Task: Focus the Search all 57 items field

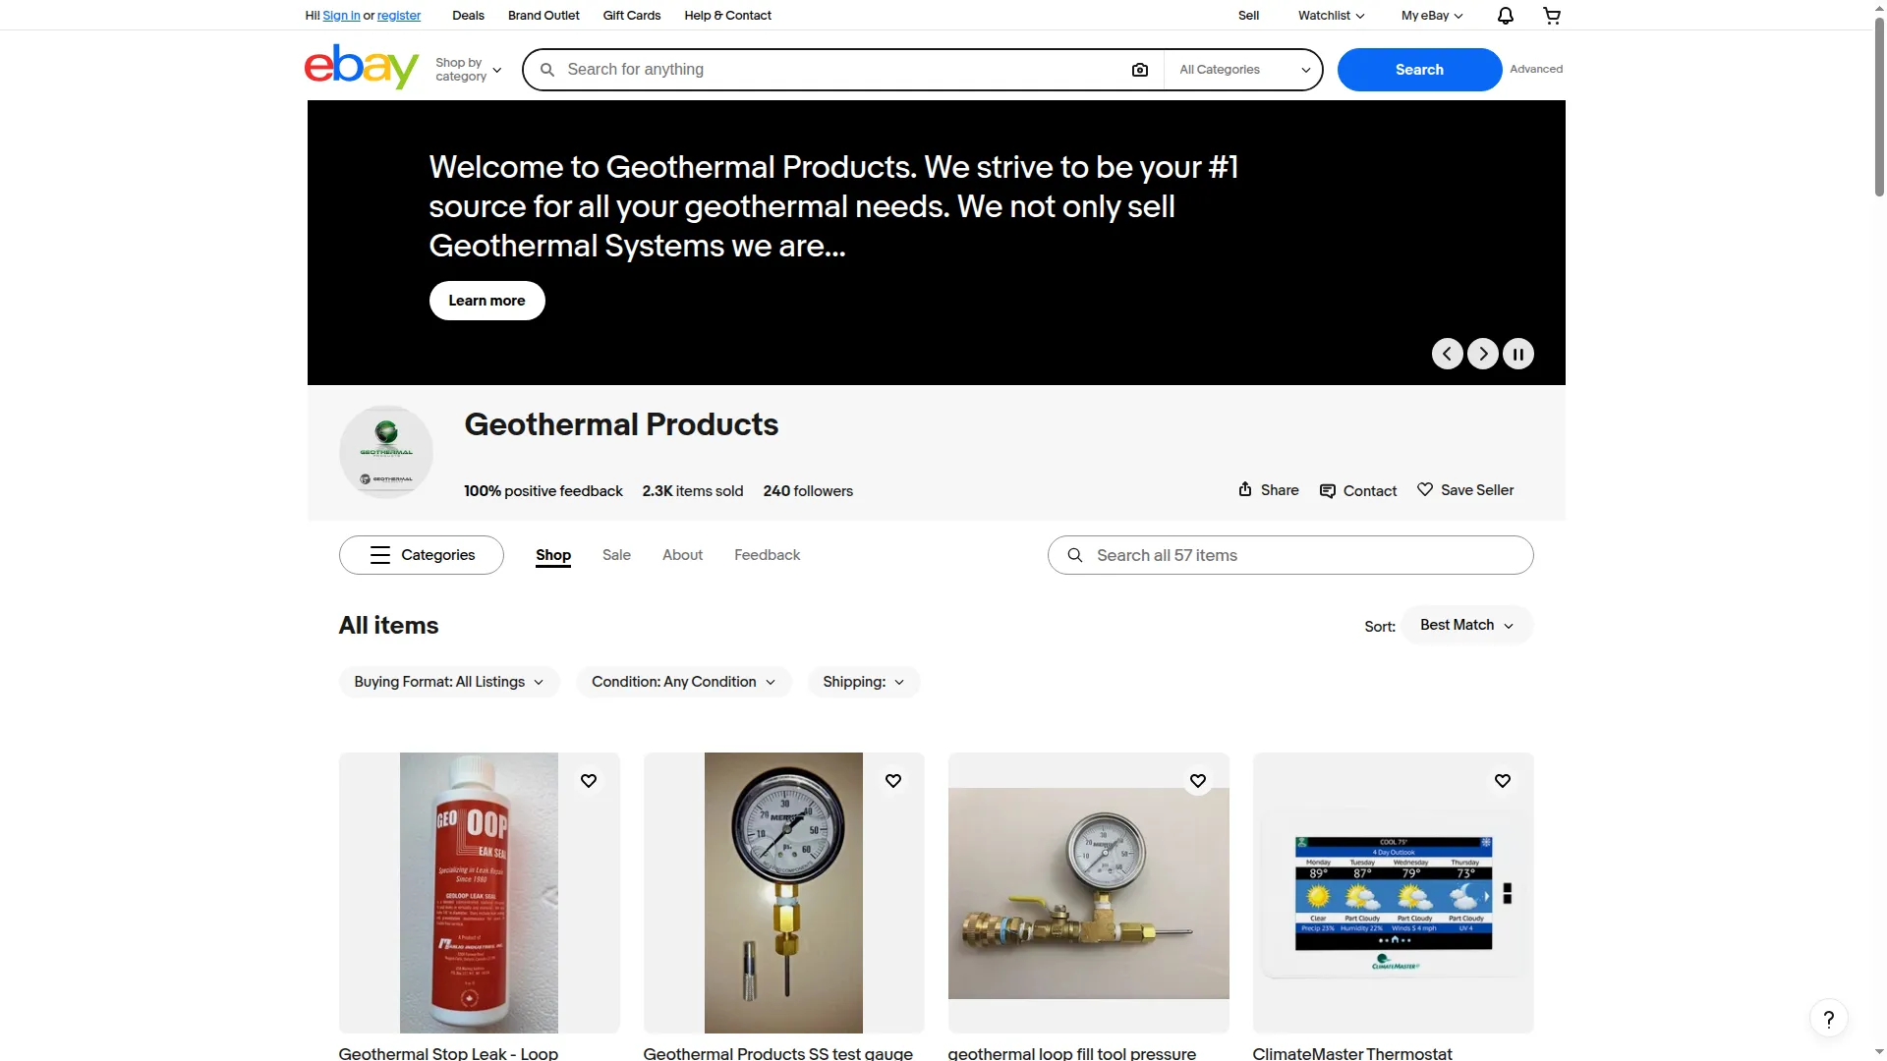Action: [1290, 555]
